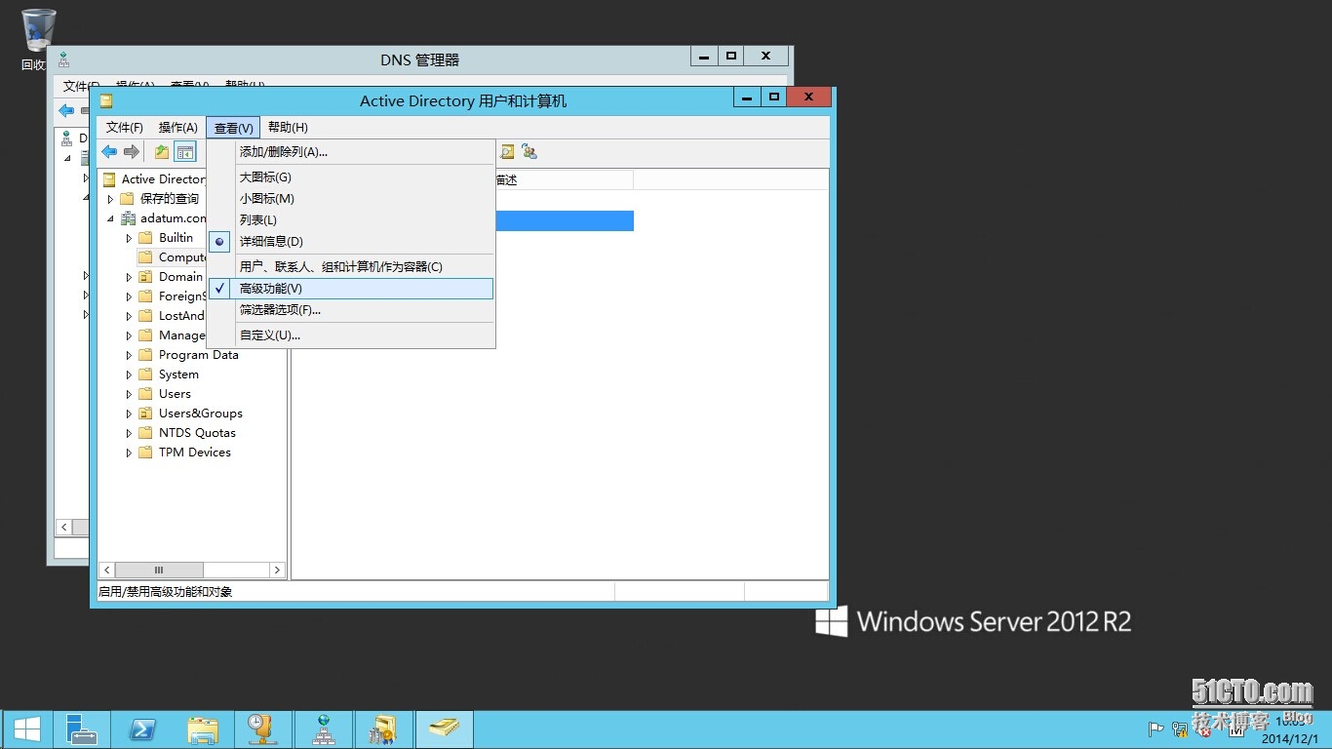Expand the NTDS Quotas node
The width and height of the screenshot is (1332, 749).
click(x=129, y=433)
